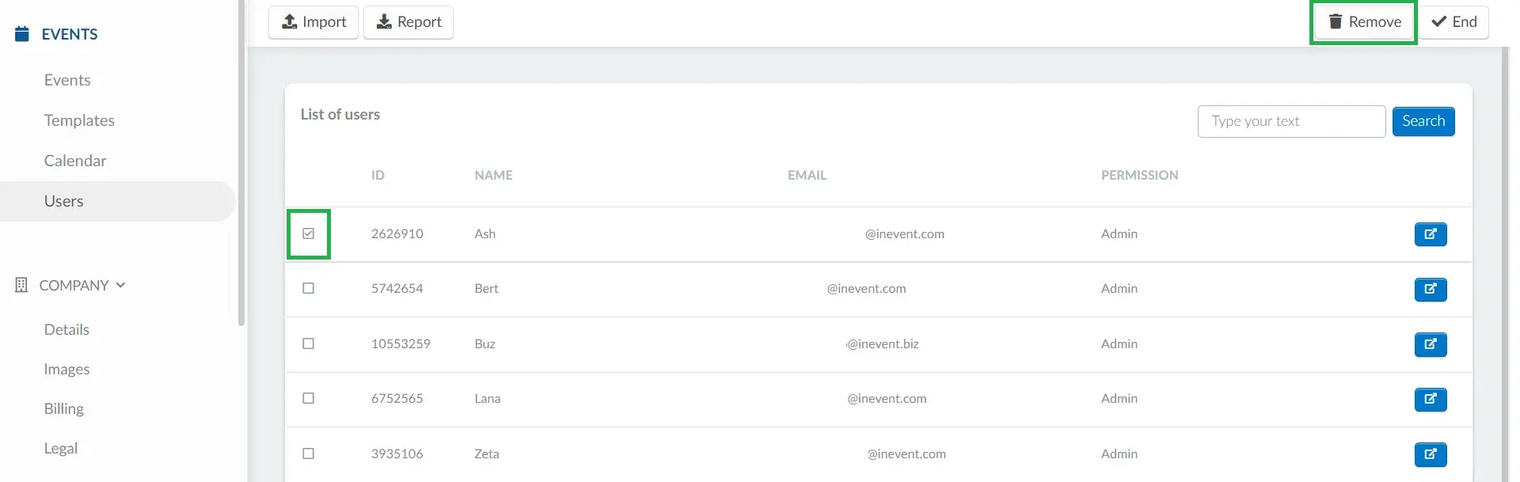The image size is (1520, 482).
Task: Click the Remove trash button
Action: [x=1364, y=22]
